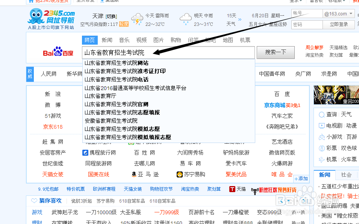The image size is (359, 224).
Task: Click the 切换 city switch link
Action: [111, 17]
